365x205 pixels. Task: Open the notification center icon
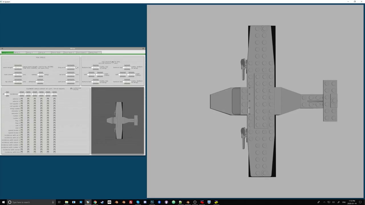click(x=360, y=202)
